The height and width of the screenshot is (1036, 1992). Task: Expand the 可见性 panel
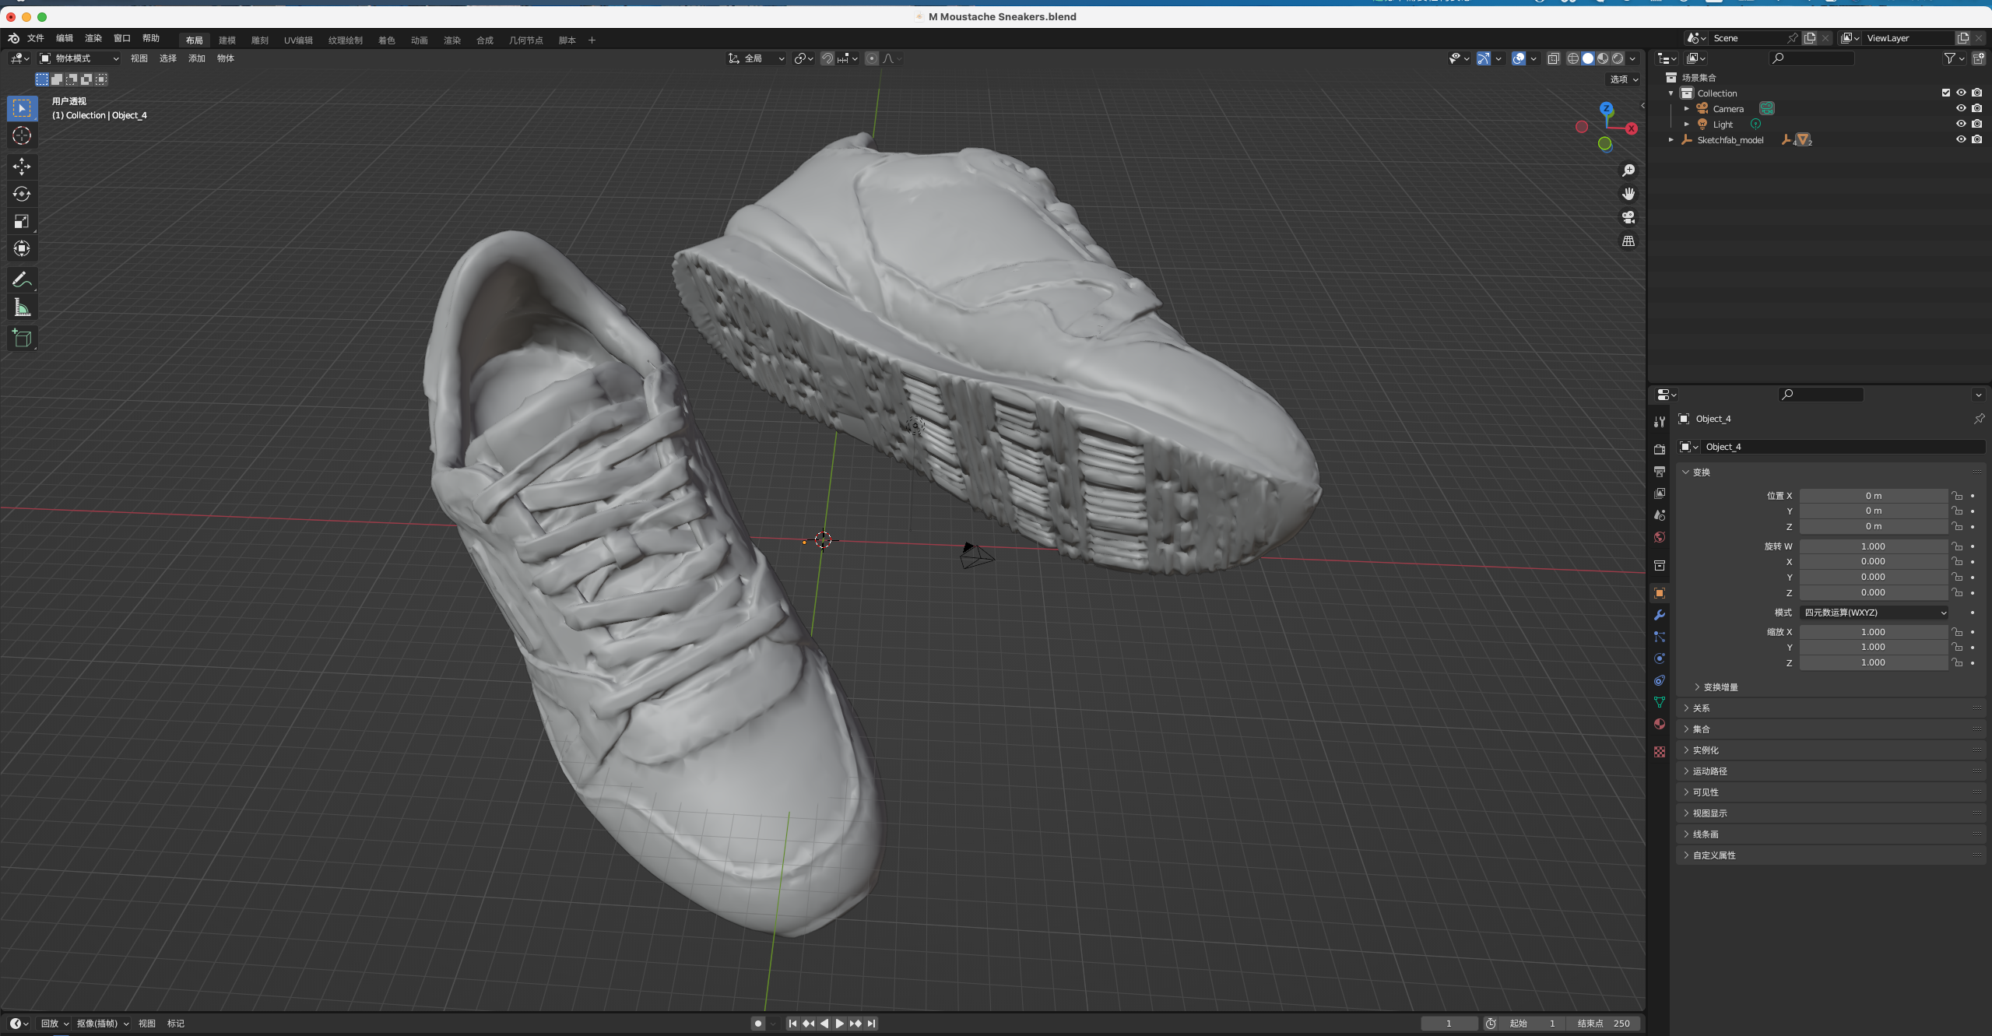[x=1705, y=792]
